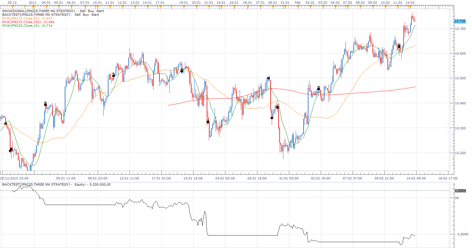Select the leftmost buy arrow marker near 10.400
Image resolution: width=472 pixels, height=248 pixels.
coord(45,104)
